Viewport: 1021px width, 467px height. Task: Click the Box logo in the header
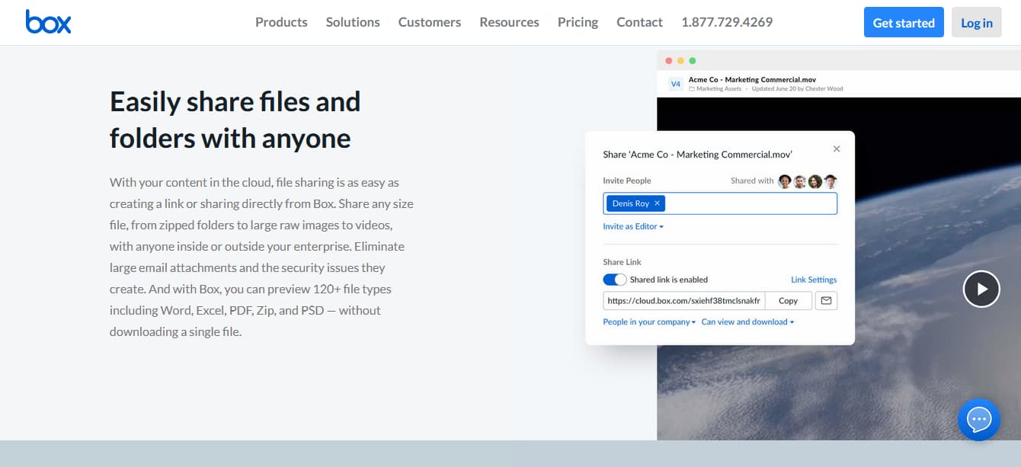click(x=48, y=22)
